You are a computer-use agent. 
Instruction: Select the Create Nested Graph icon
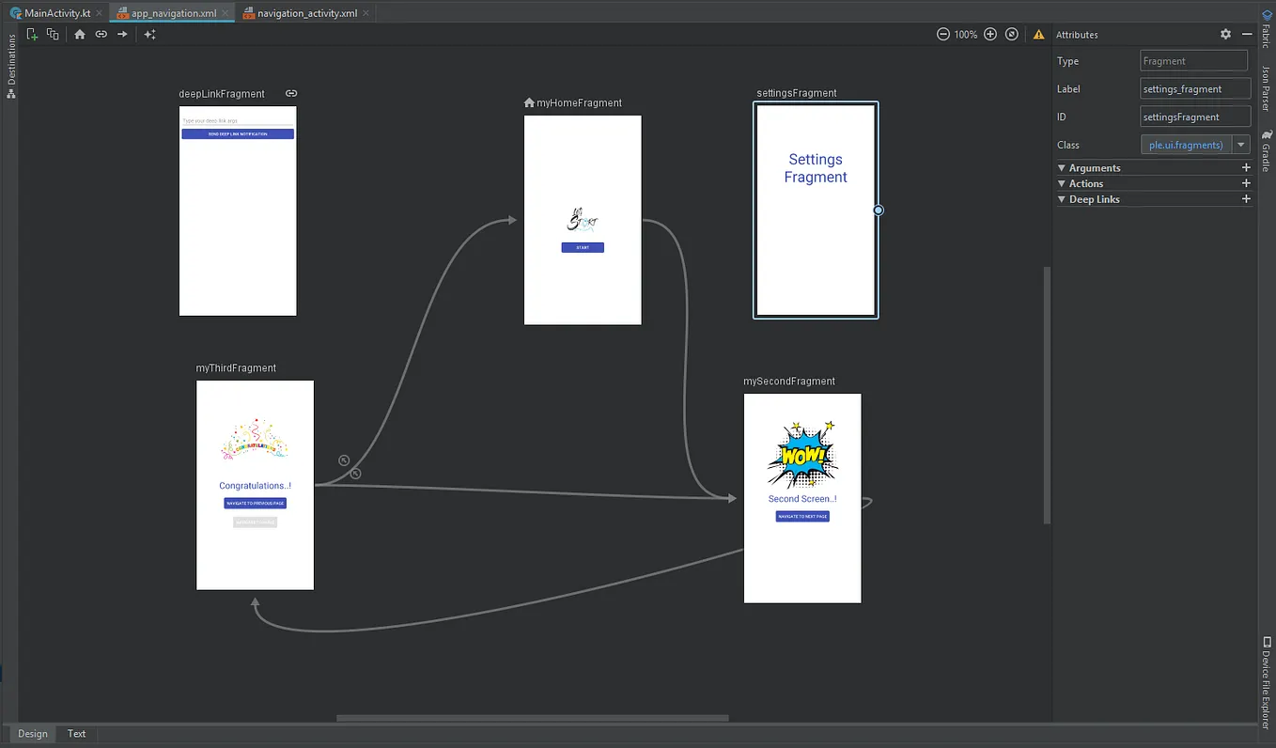tap(53, 33)
